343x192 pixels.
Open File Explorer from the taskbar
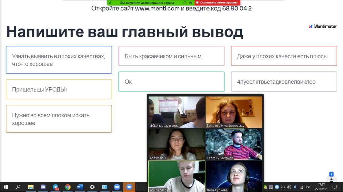coord(31,187)
